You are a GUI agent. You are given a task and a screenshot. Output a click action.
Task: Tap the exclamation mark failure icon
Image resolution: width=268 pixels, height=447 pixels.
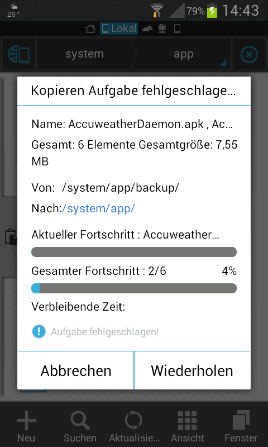point(39,331)
